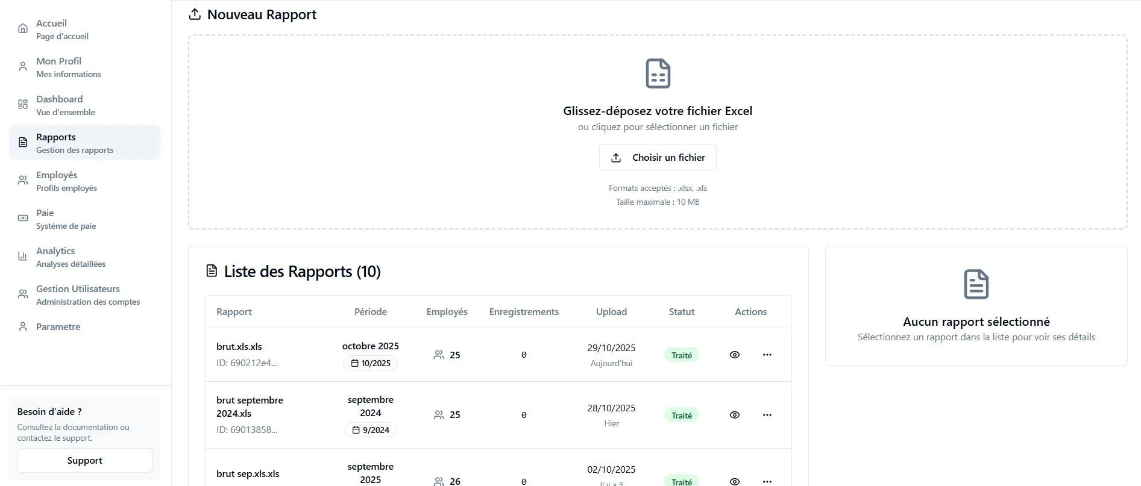Click upload date 29/10/2025
The width and height of the screenshot is (1141, 486).
click(611, 347)
